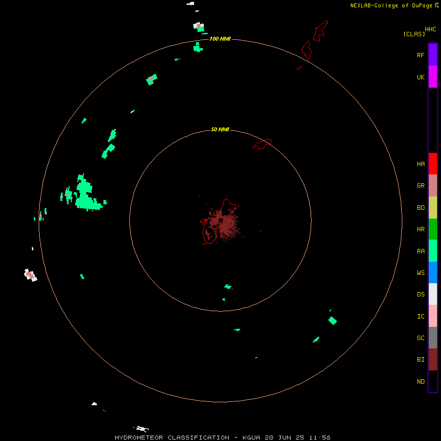Viewport: 441px width, 441px height.
Task: Click the [CLAS] legend header
Action: tap(414, 34)
